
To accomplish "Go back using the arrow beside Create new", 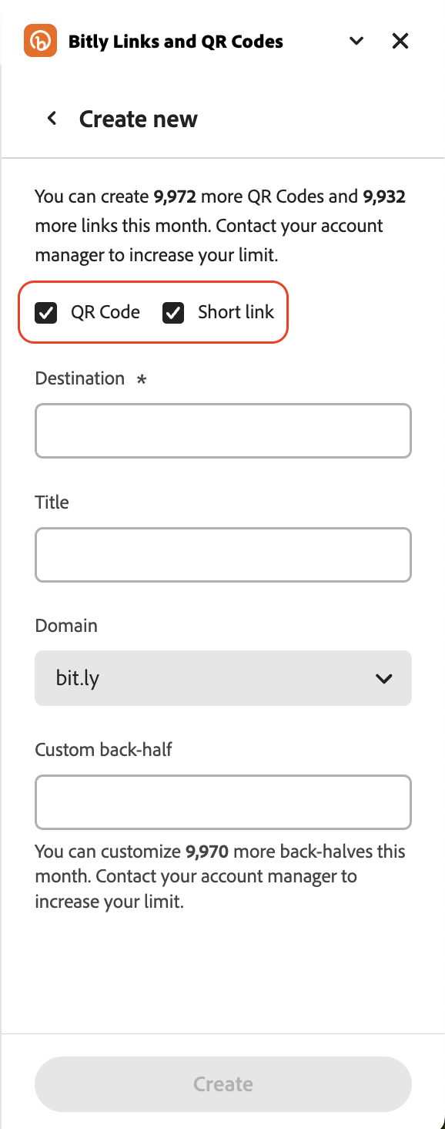I will pyautogui.click(x=52, y=119).
